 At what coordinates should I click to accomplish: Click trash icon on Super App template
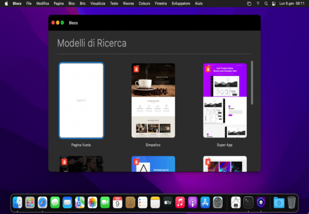pyautogui.click(x=208, y=69)
